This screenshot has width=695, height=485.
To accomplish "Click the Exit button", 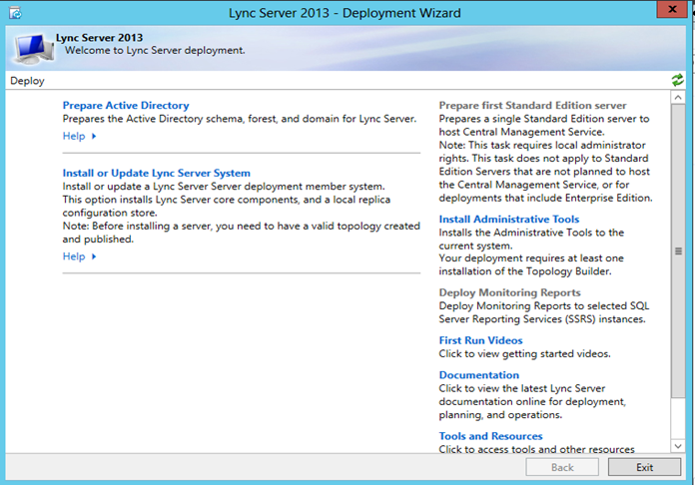I will [644, 467].
